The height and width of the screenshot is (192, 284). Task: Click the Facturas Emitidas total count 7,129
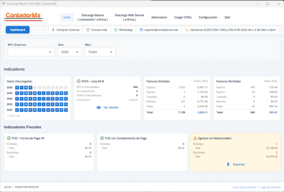tap(181, 112)
